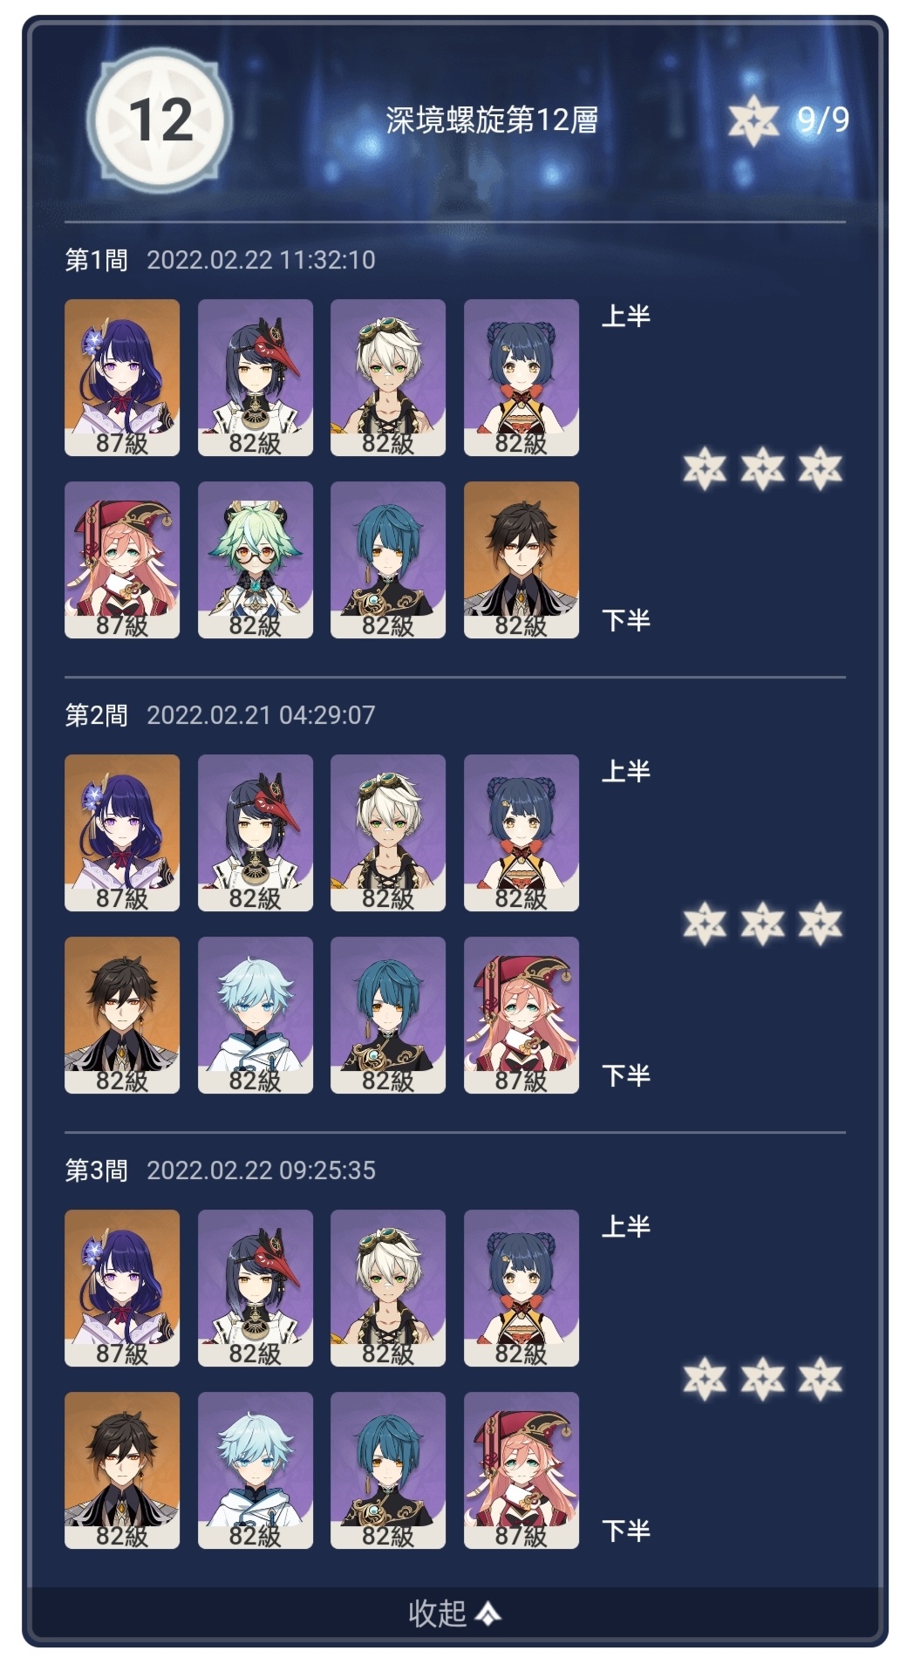Click the floor 12 round badge

click(159, 121)
